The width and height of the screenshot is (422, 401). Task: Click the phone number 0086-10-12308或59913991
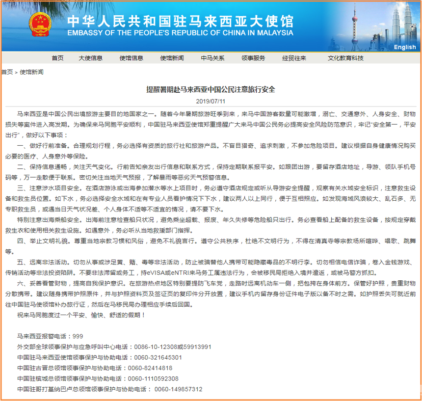pos(173,347)
